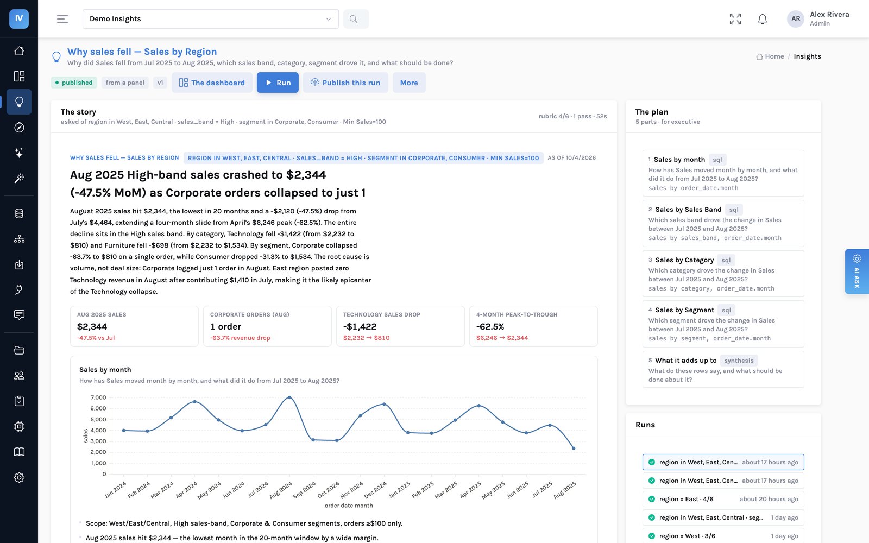
Task: Open the folder icon in the sidebar
Action: coord(19,350)
